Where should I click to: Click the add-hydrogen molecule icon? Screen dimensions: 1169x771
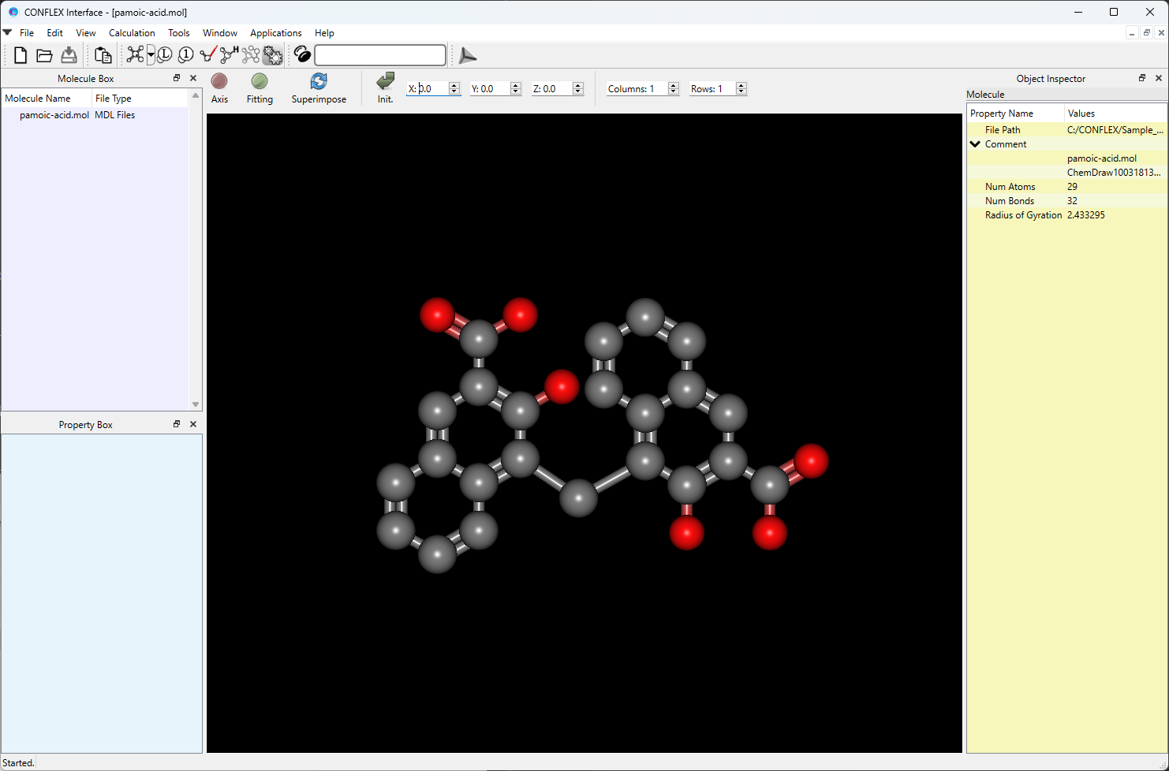click(x=229, y=54)
